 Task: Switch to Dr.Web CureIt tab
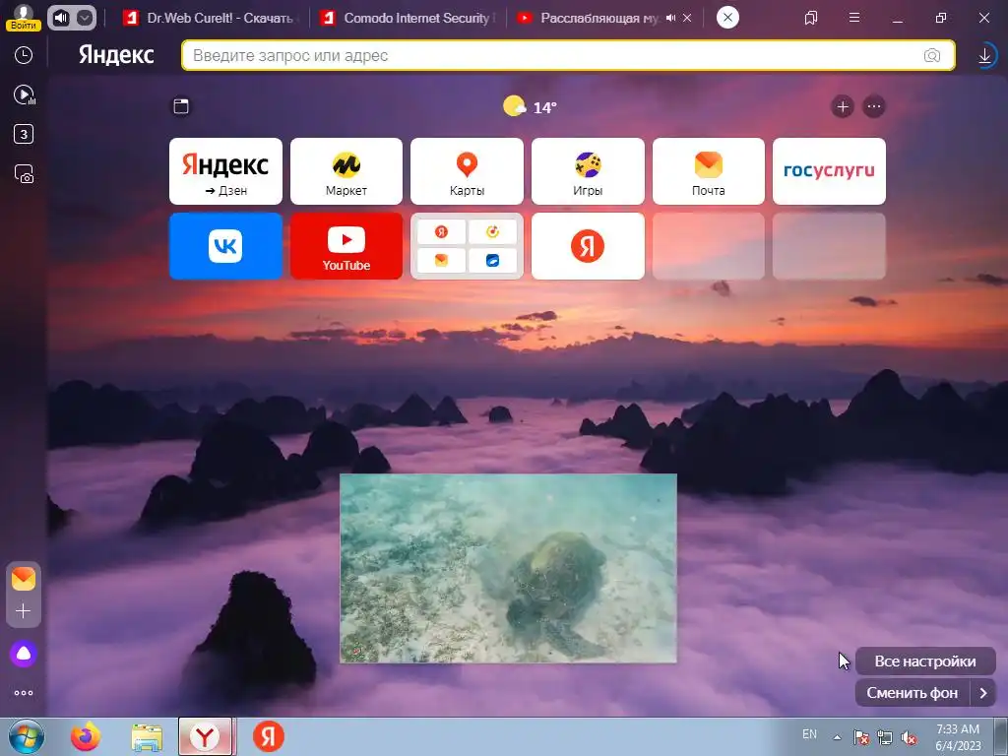pos(210,18)
